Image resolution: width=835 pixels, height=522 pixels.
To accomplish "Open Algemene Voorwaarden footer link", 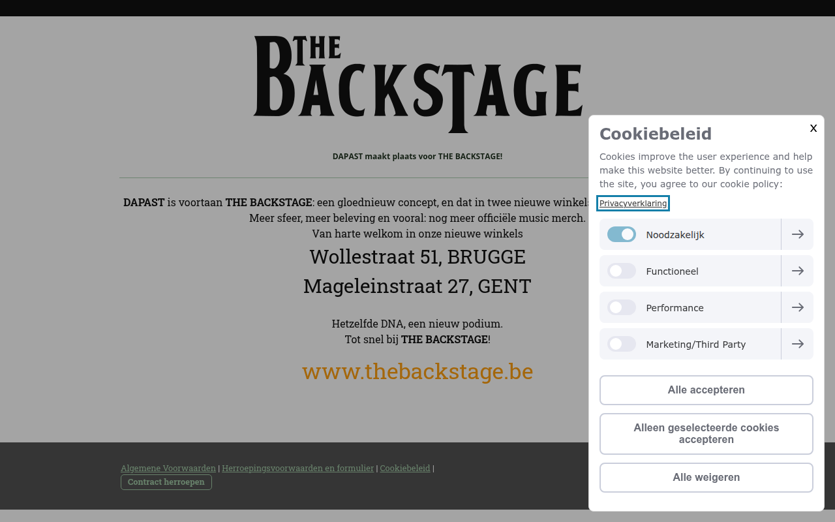I will pos(168,468).
